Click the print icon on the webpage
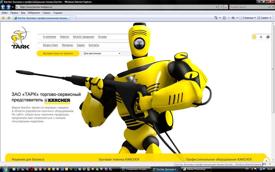 coord(268,37)
